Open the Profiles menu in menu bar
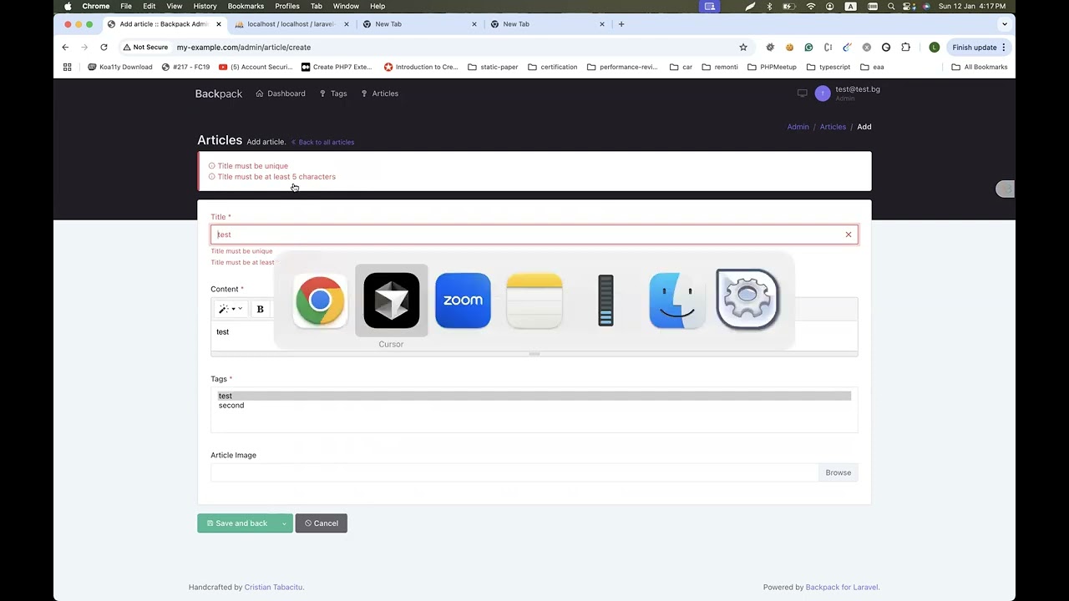 coord(287,6)
